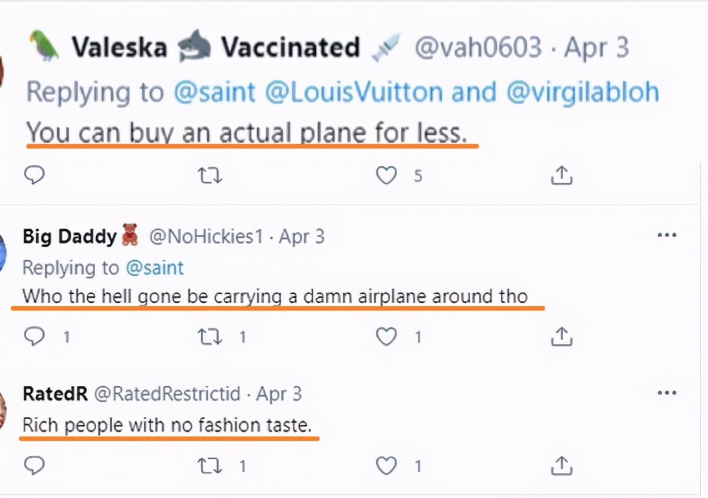Retweet Valeska's tweet
The width and height of the screenshot is (708, 498).
(210, 176)
